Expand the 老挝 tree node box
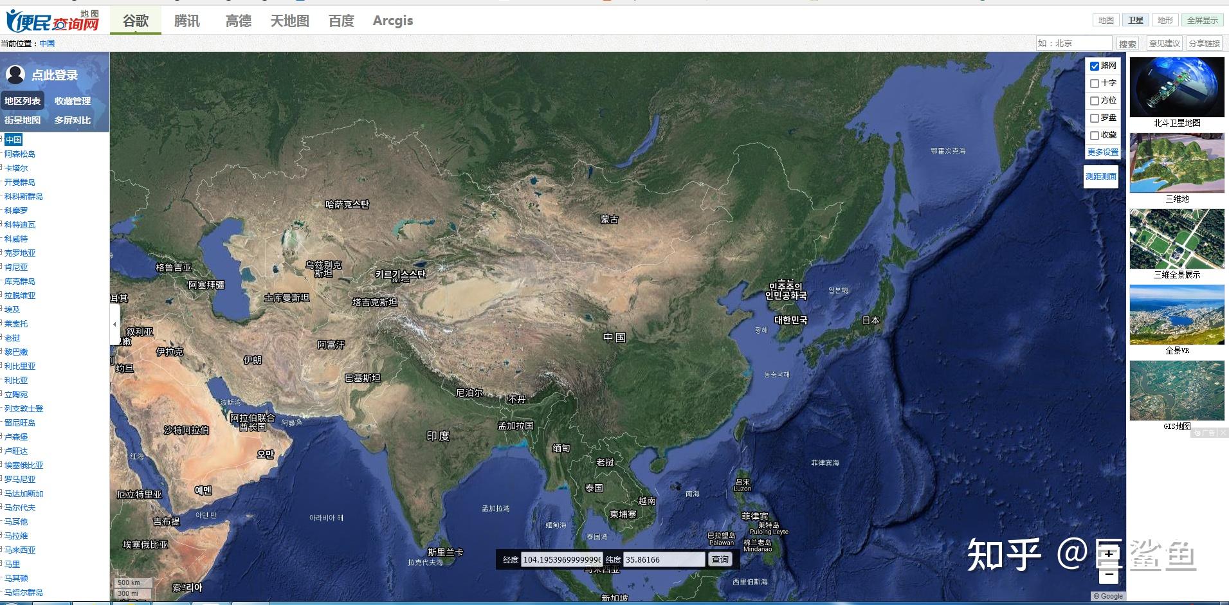1229x605 pixels. (2, 338)
